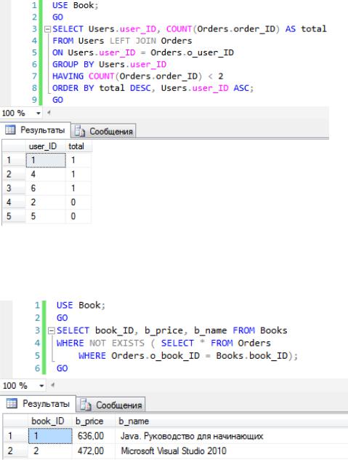The image size is (348, 460).
Task: Click line number 9 in first editor
Action: (34, 100)
